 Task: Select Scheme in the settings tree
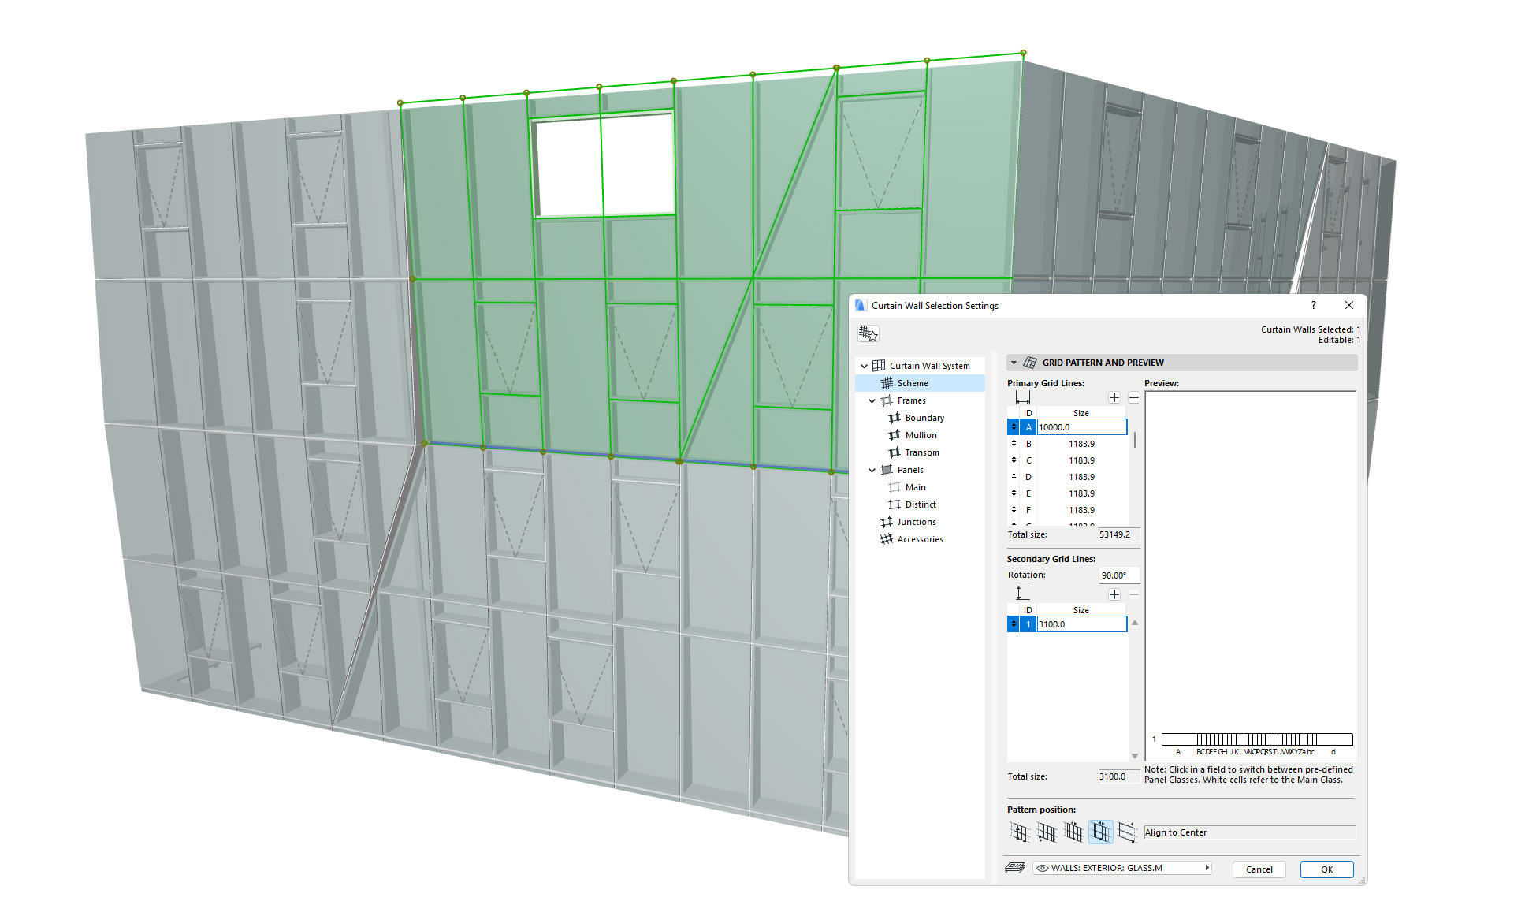[x=920, y=383]
